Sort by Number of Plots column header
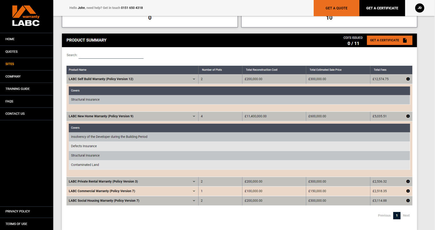This screenshot has height=230, width=435. coord(220,70)
